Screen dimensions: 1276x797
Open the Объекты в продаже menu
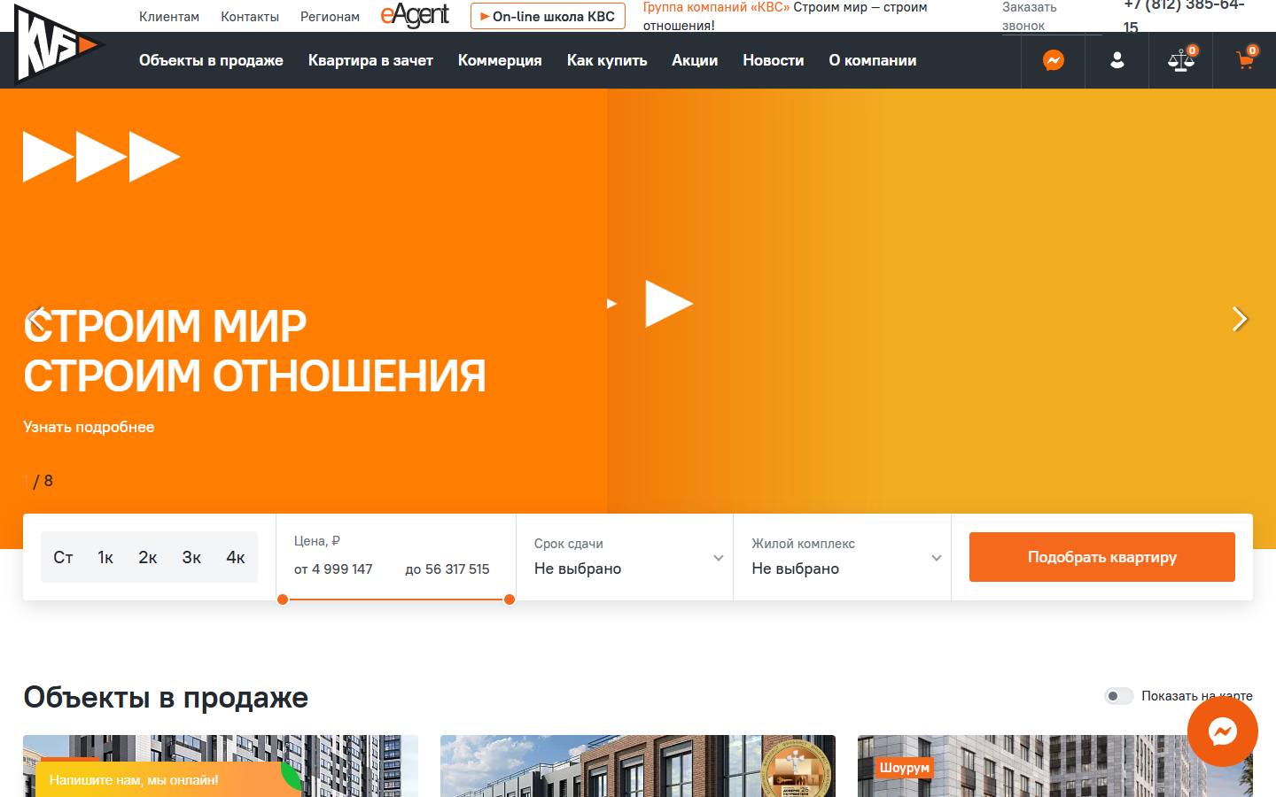point(211,60)
